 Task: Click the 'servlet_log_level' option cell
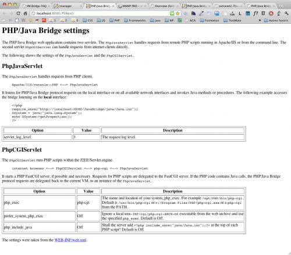coord(38,137)
